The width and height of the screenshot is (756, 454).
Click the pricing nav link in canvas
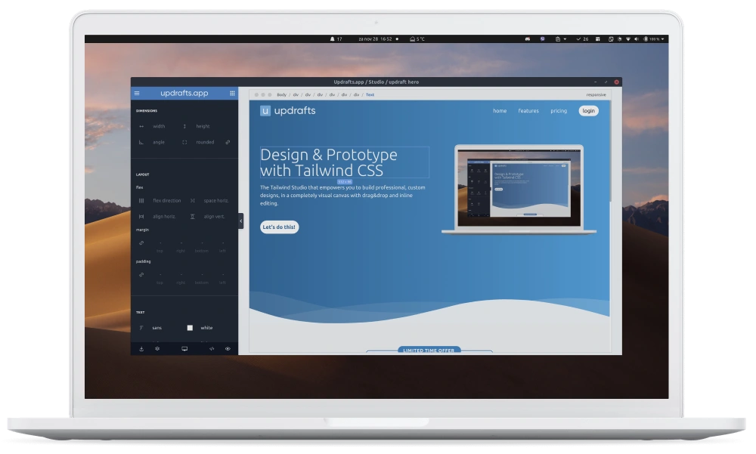559,111
